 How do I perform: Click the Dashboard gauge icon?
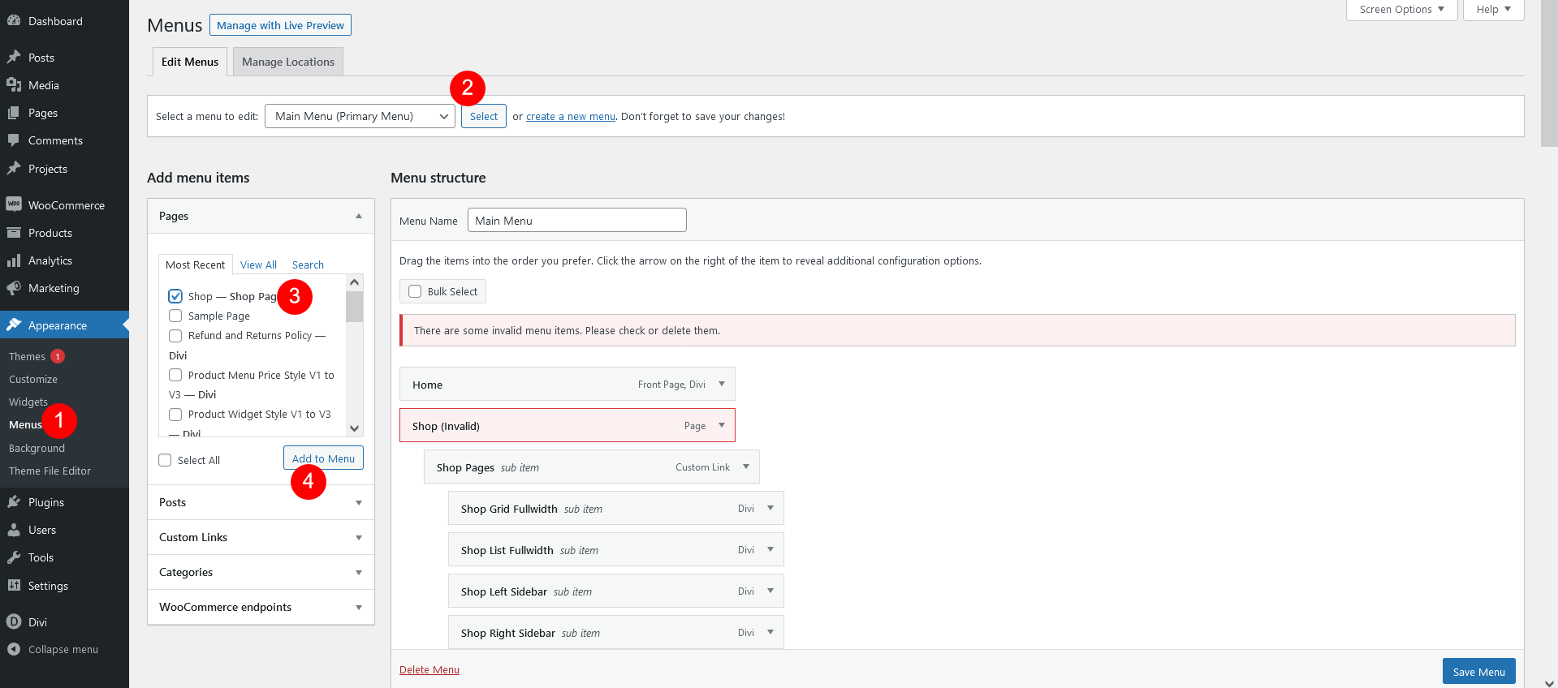[x=14, y=21]
